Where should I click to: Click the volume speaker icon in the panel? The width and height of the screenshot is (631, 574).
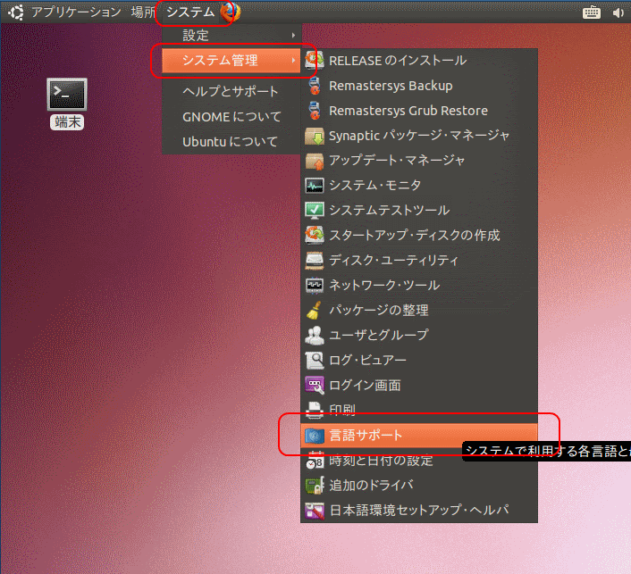pyautogui.click(x=618, y=12)
